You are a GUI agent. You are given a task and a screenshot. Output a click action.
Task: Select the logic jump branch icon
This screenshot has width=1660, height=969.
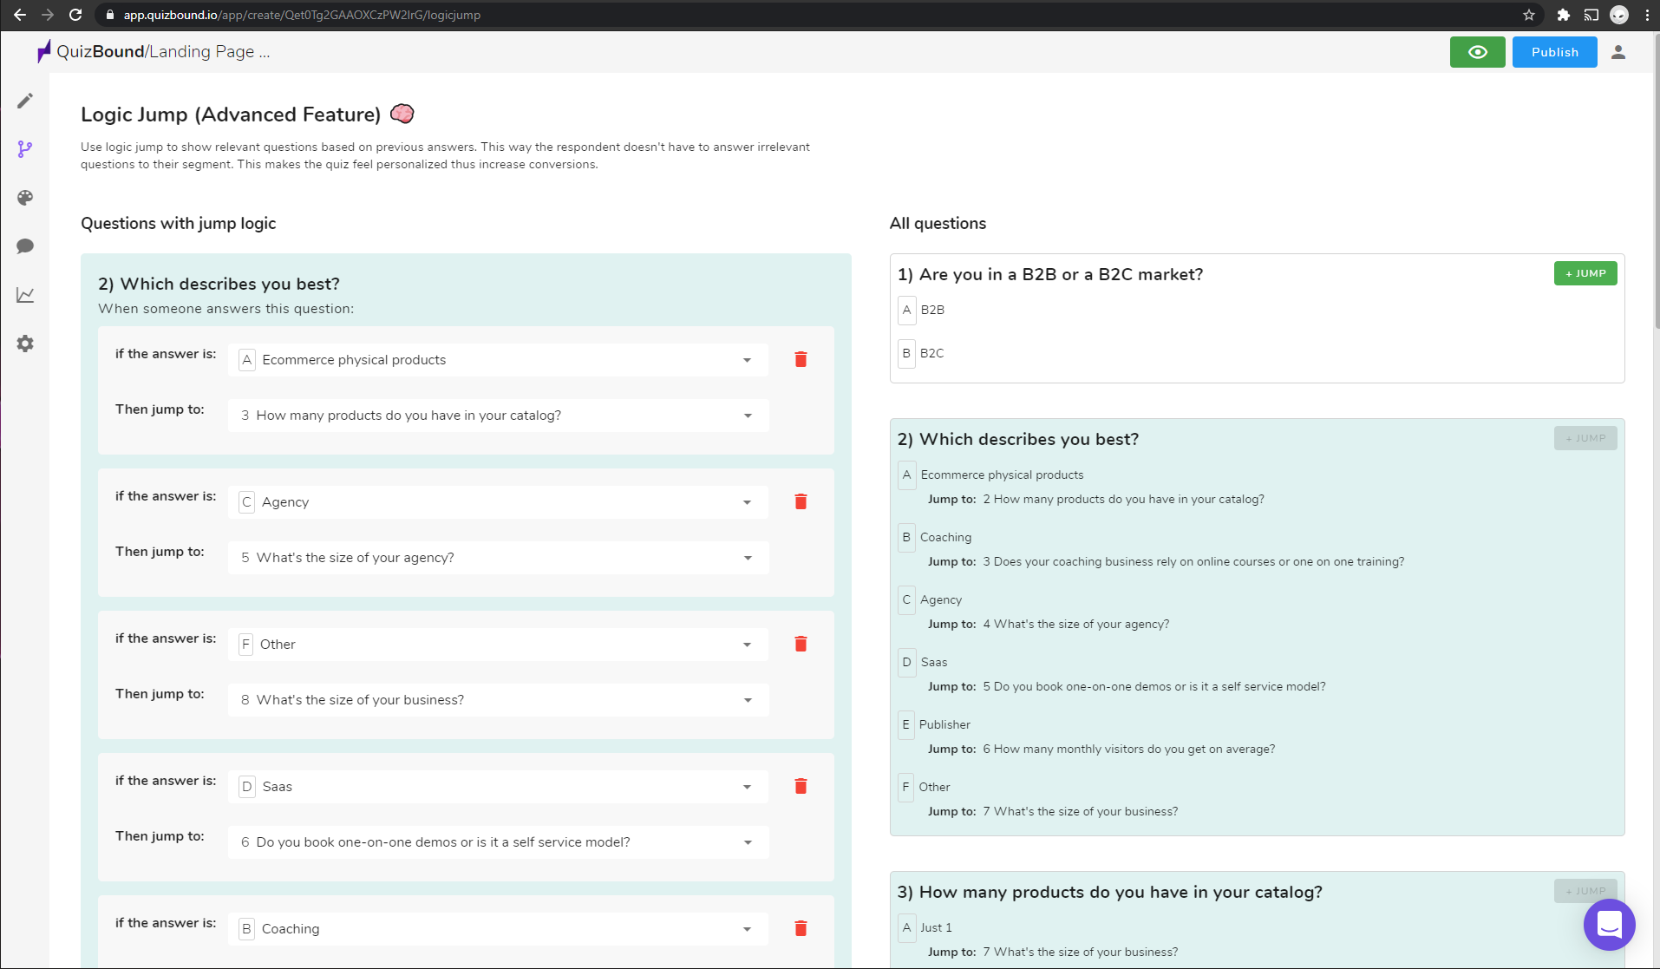25,149
